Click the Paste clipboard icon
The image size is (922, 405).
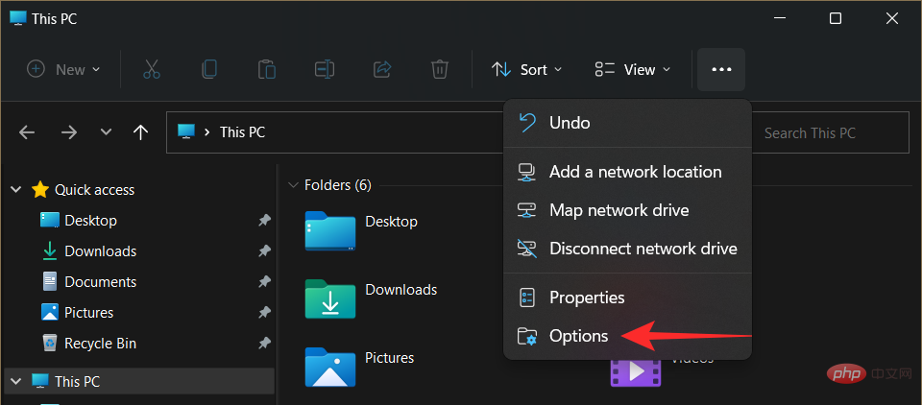[x=267, y=69]
